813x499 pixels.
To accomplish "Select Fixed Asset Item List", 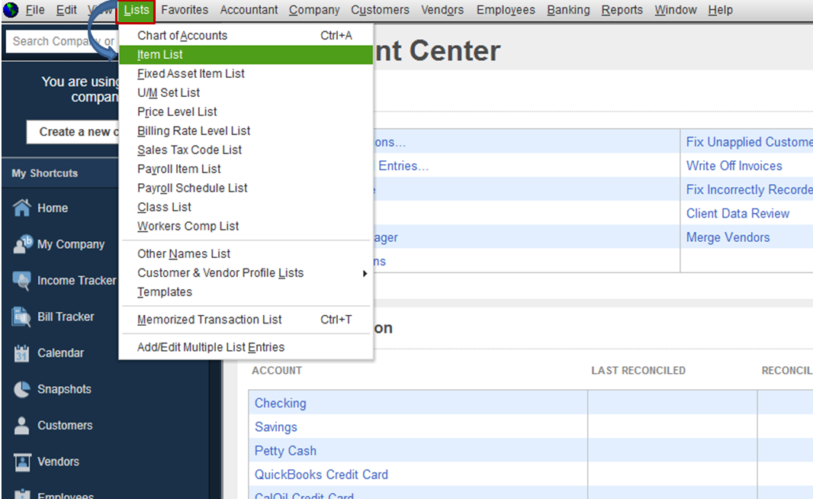I will click(x=246, y=74).
